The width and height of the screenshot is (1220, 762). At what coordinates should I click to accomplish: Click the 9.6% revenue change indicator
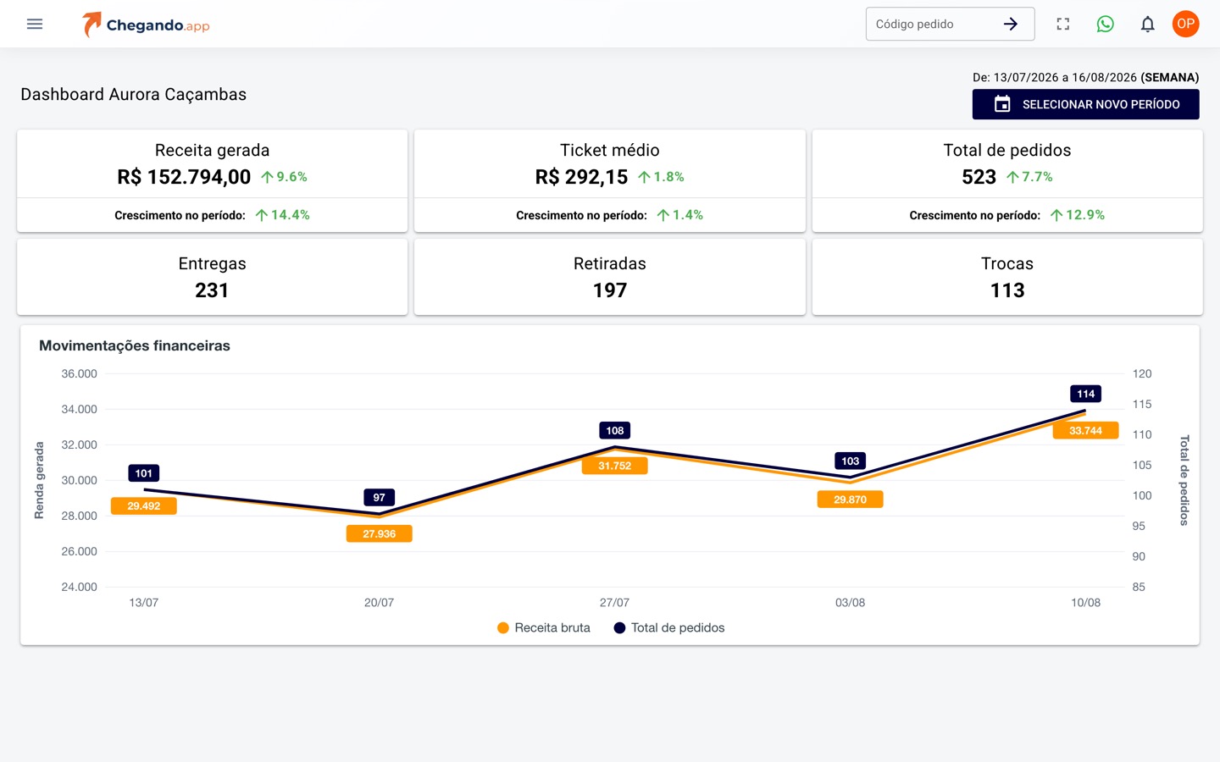tap(285, 177)
